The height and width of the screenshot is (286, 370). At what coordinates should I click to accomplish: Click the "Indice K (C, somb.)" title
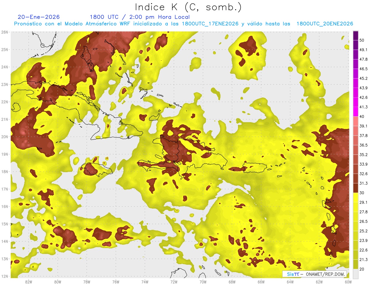coord(188,7)
